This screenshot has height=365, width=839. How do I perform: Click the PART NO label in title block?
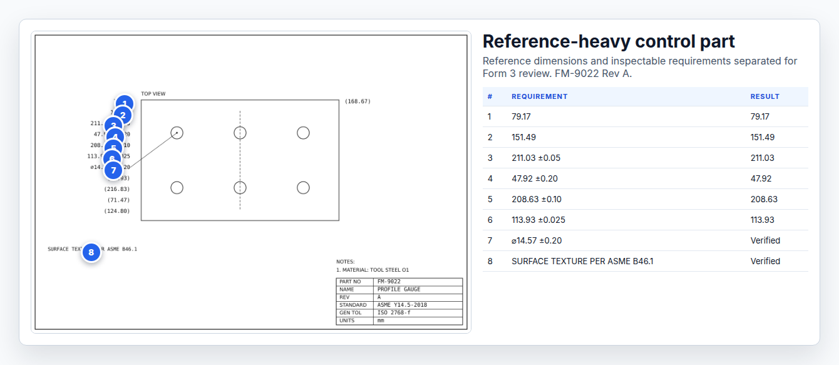click(x=349, y=282)
